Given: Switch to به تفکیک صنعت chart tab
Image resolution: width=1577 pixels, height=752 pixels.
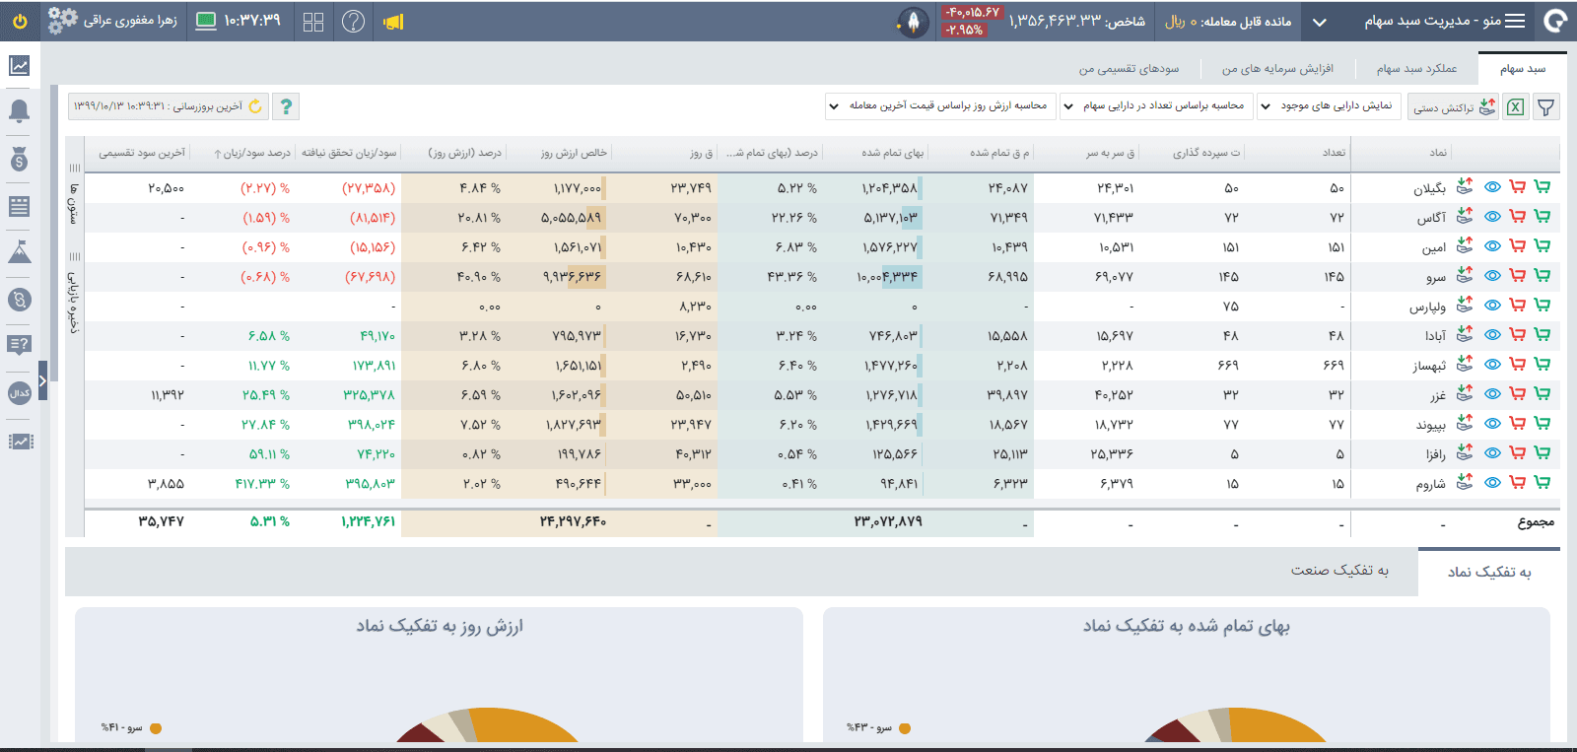Looking at the screenshot, I should tap(1339, 571).
